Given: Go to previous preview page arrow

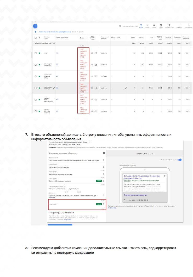Looking at the screenshot, I should point(149,154).
